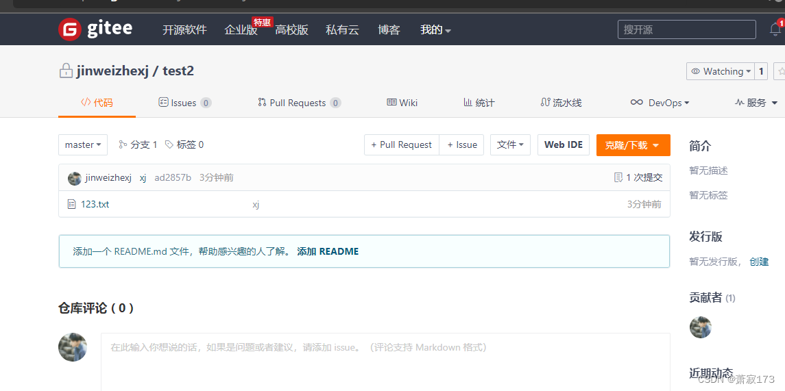The image size is (785, 391).
Task: Open the notification bell
Action: [x=775, y=29]
